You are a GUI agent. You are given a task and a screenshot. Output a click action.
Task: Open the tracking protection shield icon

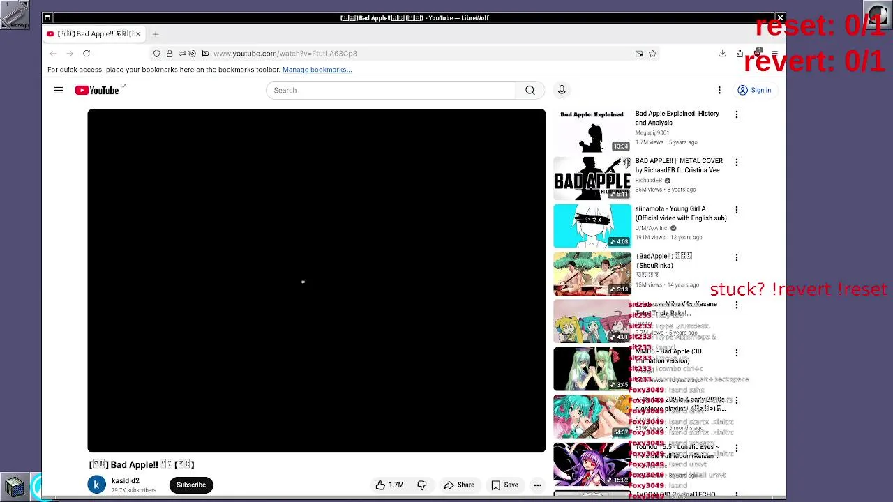[156, 54]
